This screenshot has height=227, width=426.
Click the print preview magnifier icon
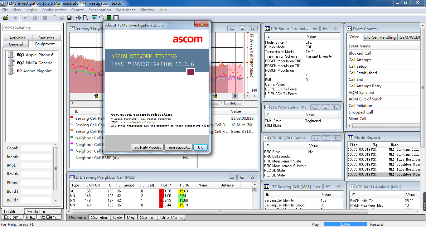click(x=85, y=17)
